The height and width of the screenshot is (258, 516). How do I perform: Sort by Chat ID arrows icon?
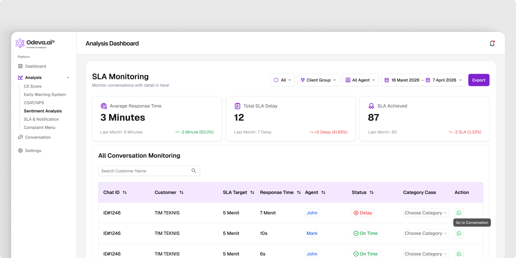(125, 192)
